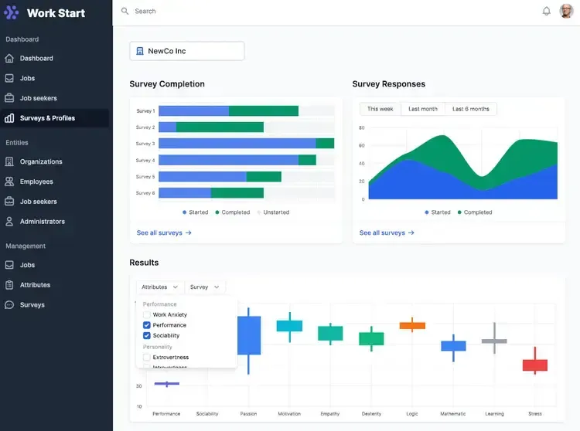Click the Dashboard home icon in sidebar

[x=9, y=59]
